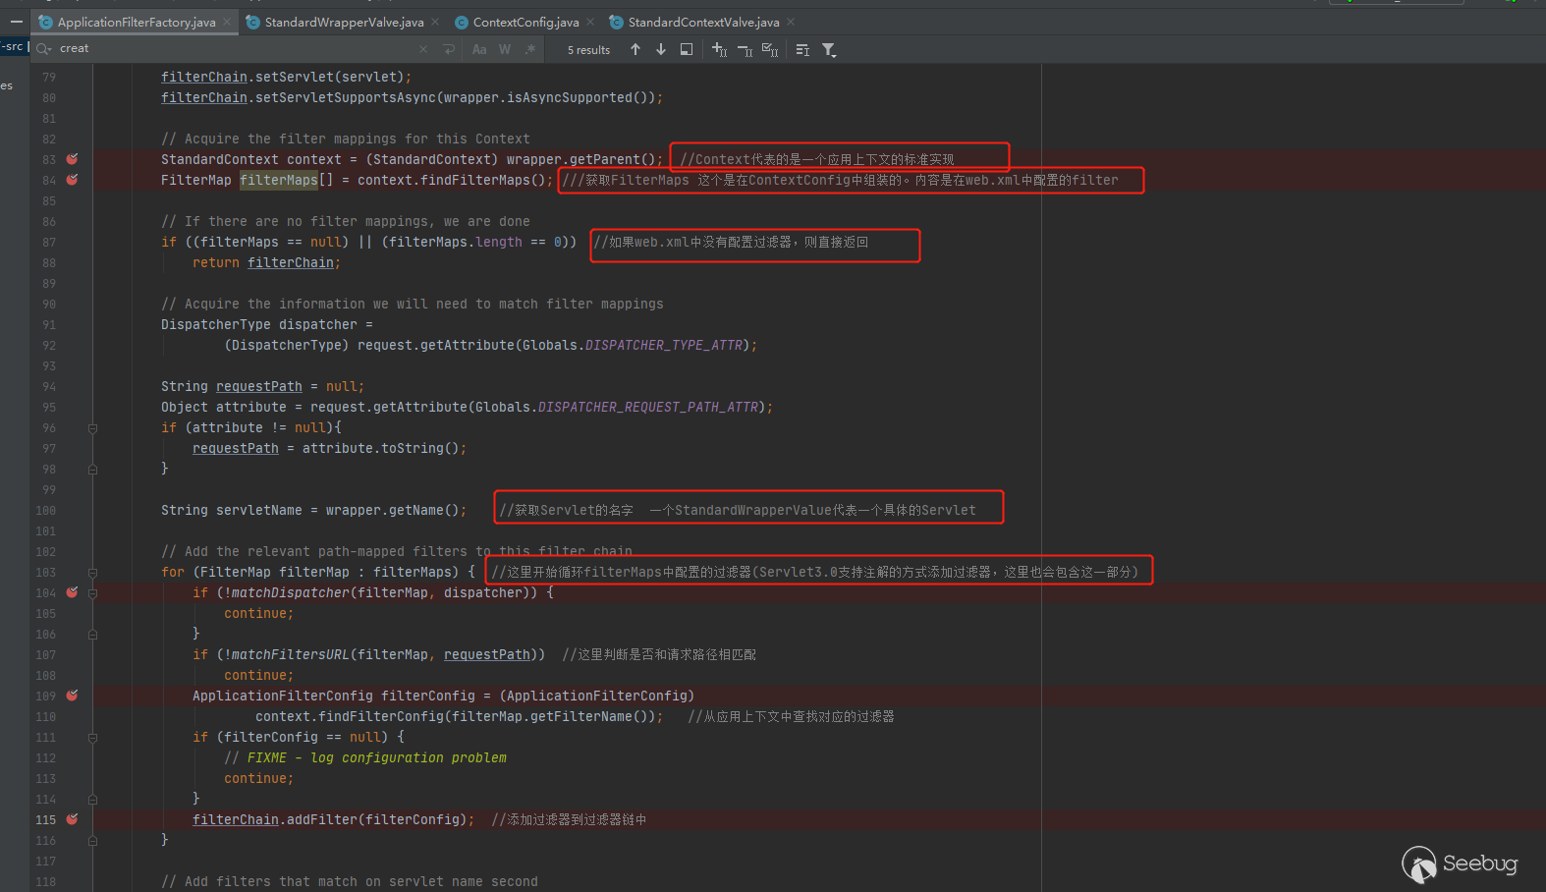Viewport: 1546px width, 892px height.
Task: Clear the search field text
Action: click(423, 49)
